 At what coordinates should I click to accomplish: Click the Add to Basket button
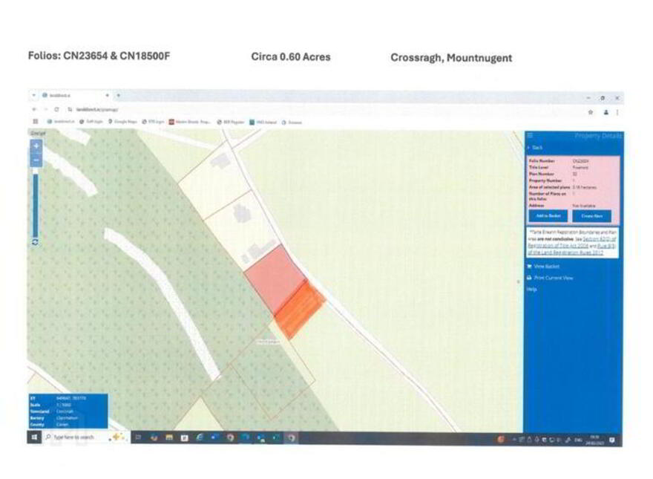[548, 216]
